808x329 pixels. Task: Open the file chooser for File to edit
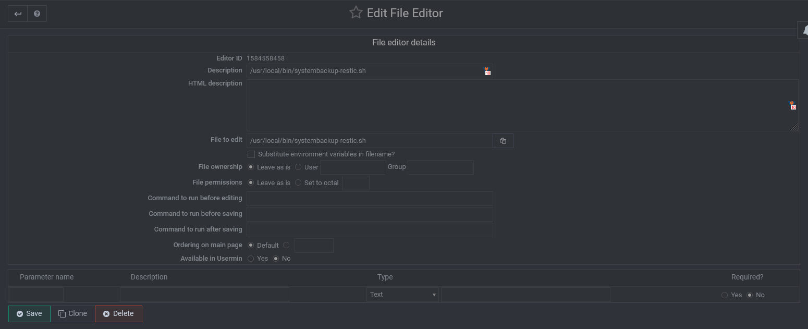[x=503, y=140]
